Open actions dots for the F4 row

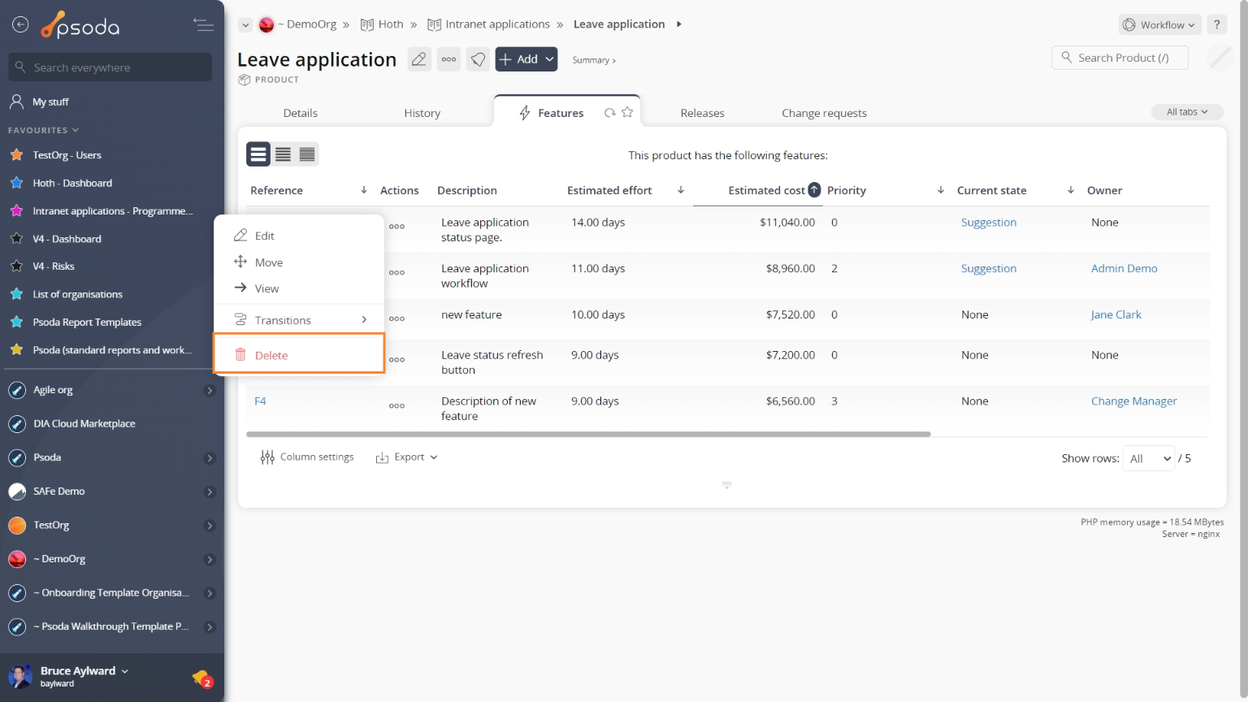pyautogui.click(x=396, y=406)
